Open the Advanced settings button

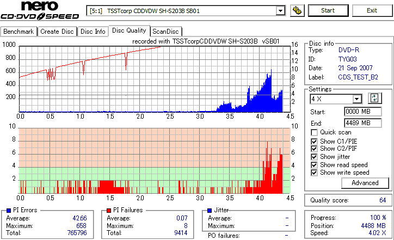coord(365,183)
